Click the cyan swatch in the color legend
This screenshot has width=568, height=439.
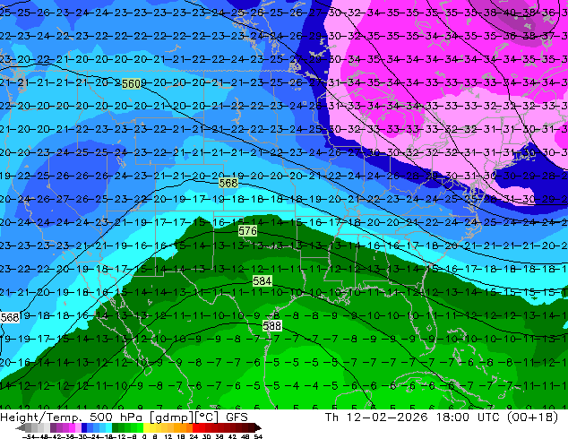[x=108, y=427]
